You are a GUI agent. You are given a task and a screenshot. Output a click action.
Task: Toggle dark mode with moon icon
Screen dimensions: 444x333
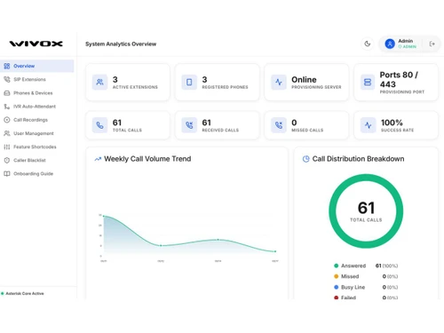pyautogui.click(x=368, y=44)
